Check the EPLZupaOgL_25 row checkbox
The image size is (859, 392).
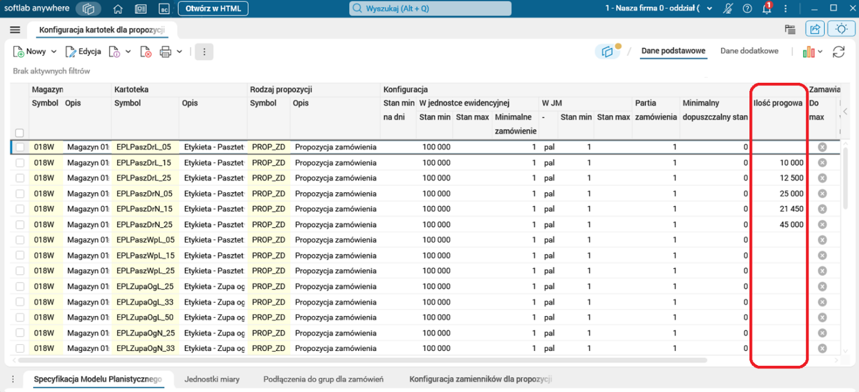(x=20, y=286)
